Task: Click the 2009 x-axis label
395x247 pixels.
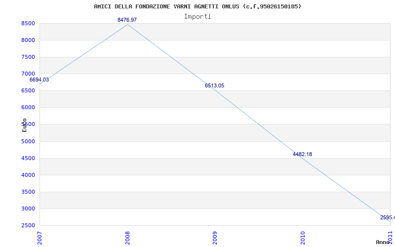Action: pyautogui.click(x=215, y=238)
